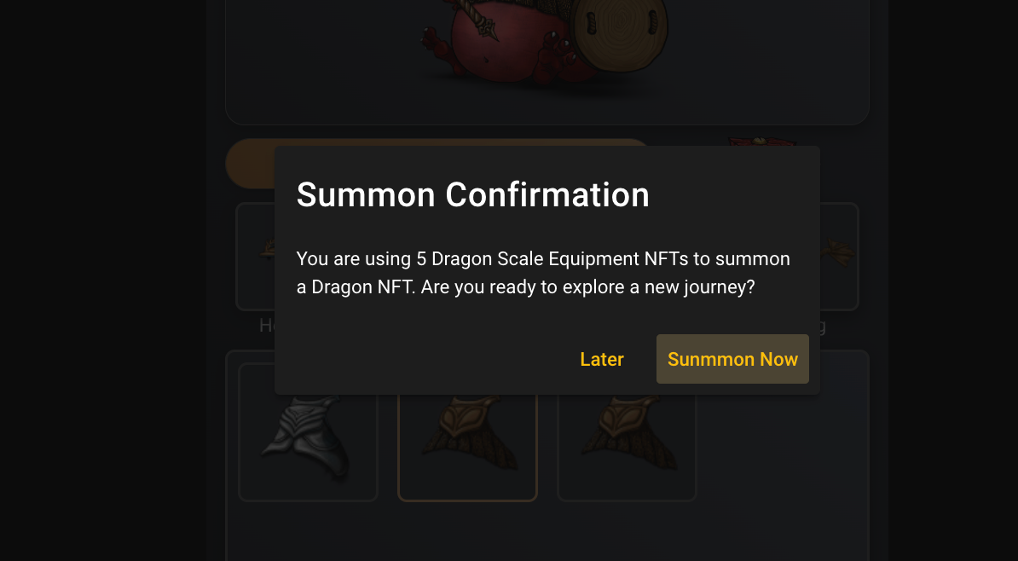Click the Summon Confirmation title
Viewport: 1018px width, 561px height.
(472, 195)
